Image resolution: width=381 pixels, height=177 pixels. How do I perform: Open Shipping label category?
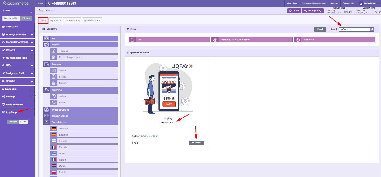[x=81, y=116]
